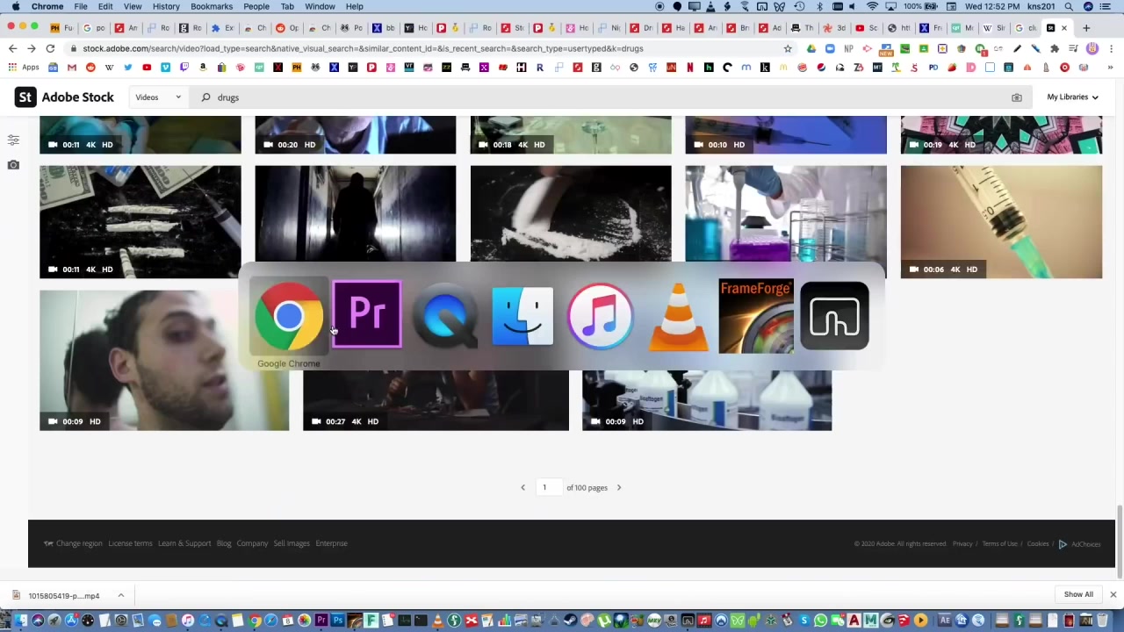Open License terms footer link
Screen dimensions: 1124x632
[130, 543]
